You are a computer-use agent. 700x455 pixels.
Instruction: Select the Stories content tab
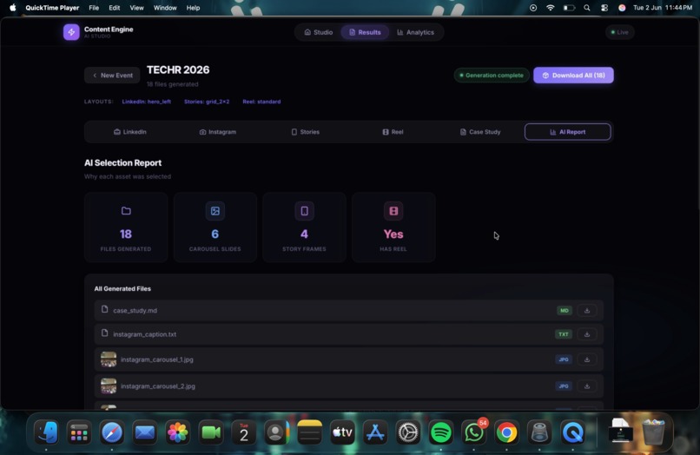pos(306,132)
